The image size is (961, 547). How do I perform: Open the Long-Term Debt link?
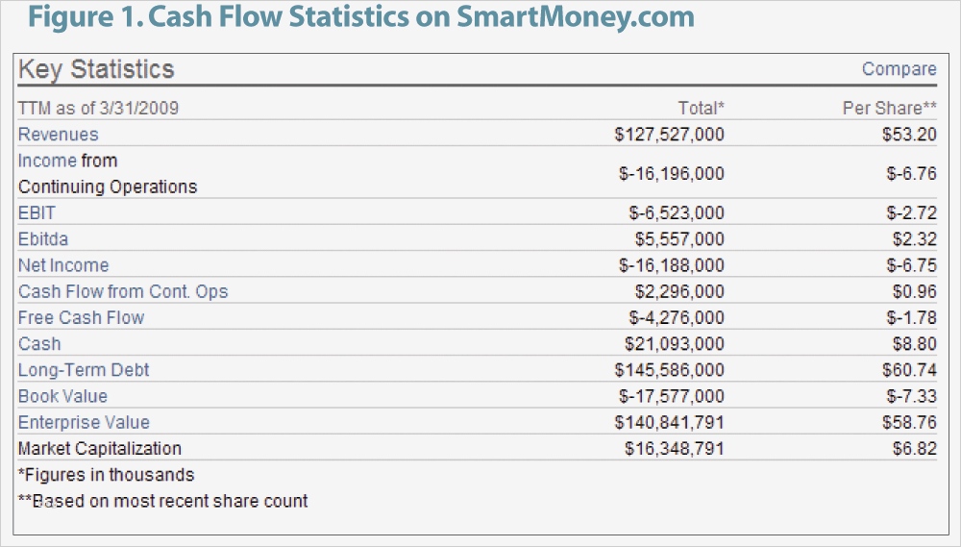pyautogui.click(x=84, y=370)
